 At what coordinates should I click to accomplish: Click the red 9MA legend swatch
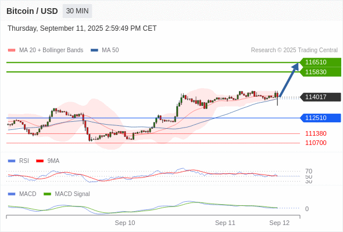point(40,161)
